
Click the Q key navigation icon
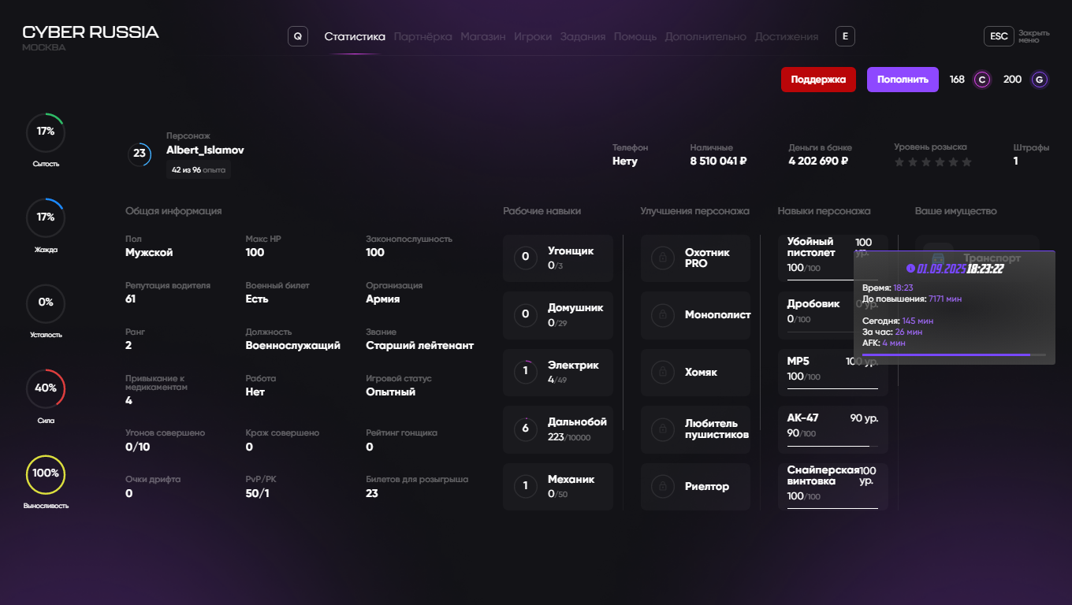297,36
